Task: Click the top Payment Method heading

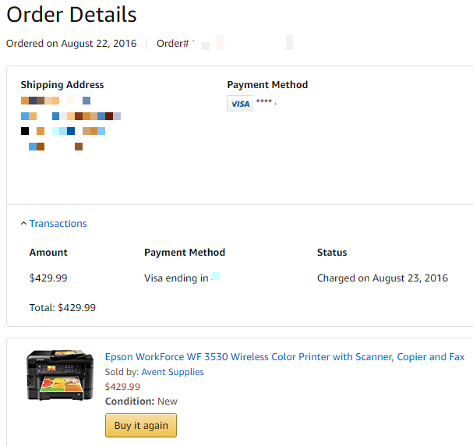Action: [x=267, y=85]
